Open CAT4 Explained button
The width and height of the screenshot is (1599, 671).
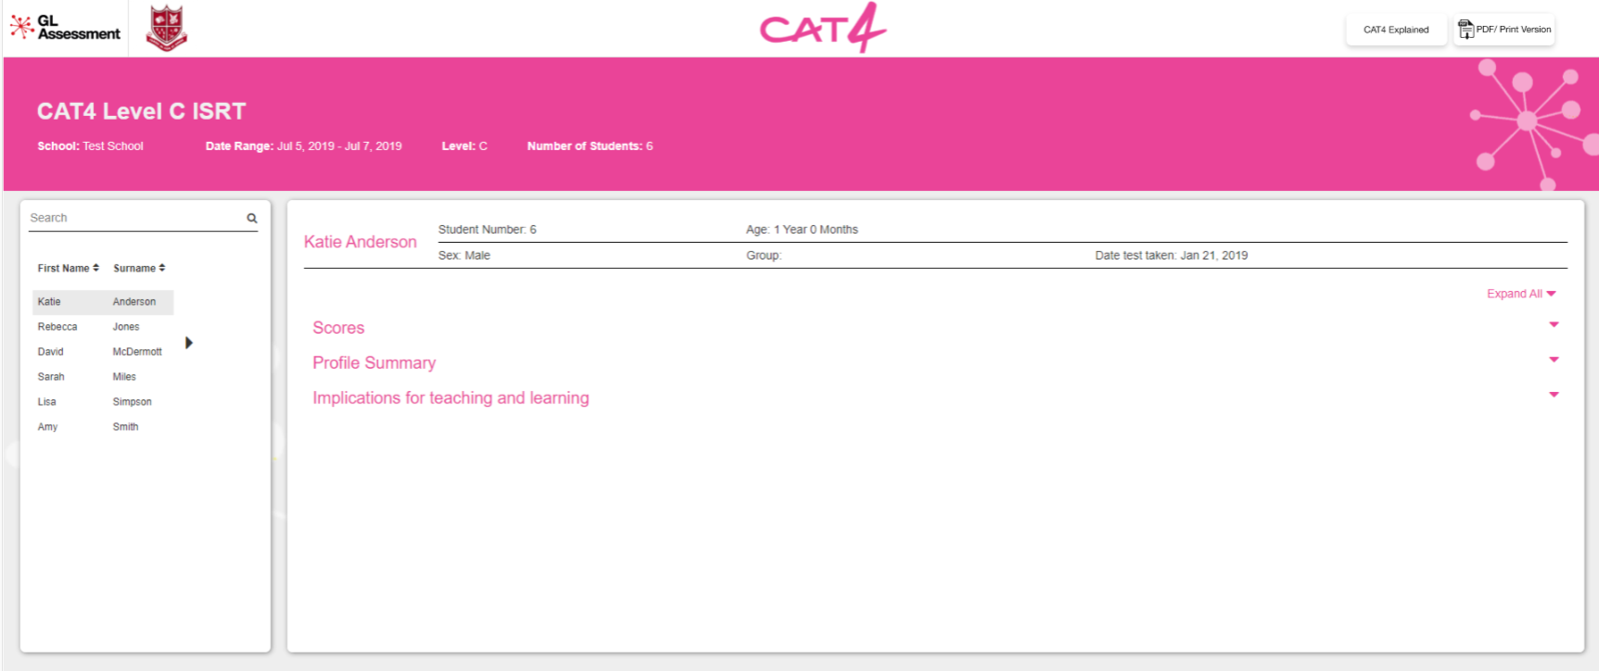[1396, 30]
